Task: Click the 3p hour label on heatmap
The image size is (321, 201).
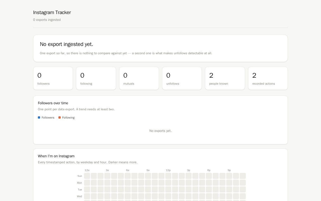Action: (189, 170)
